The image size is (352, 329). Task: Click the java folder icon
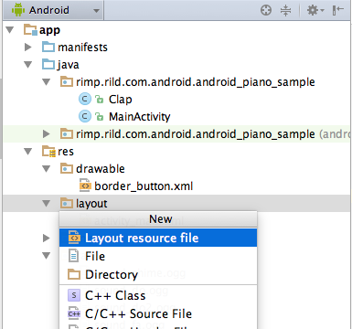(48, 65)
